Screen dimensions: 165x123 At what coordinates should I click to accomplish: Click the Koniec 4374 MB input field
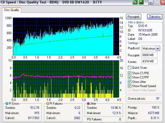(149, 61)
